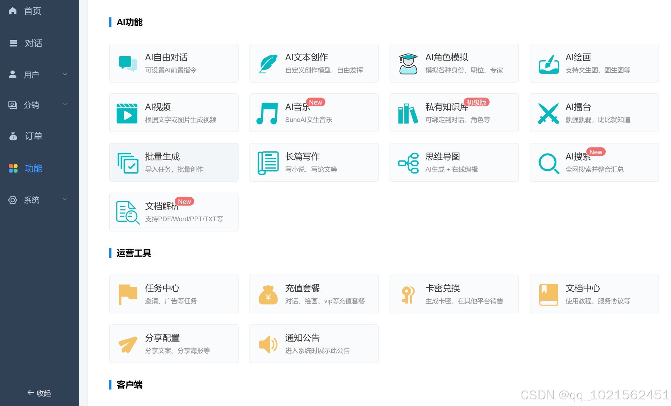This screenshot has width=671, height=406.
Task: Go to 首页 in sidebar
Action: pos(32,11)
